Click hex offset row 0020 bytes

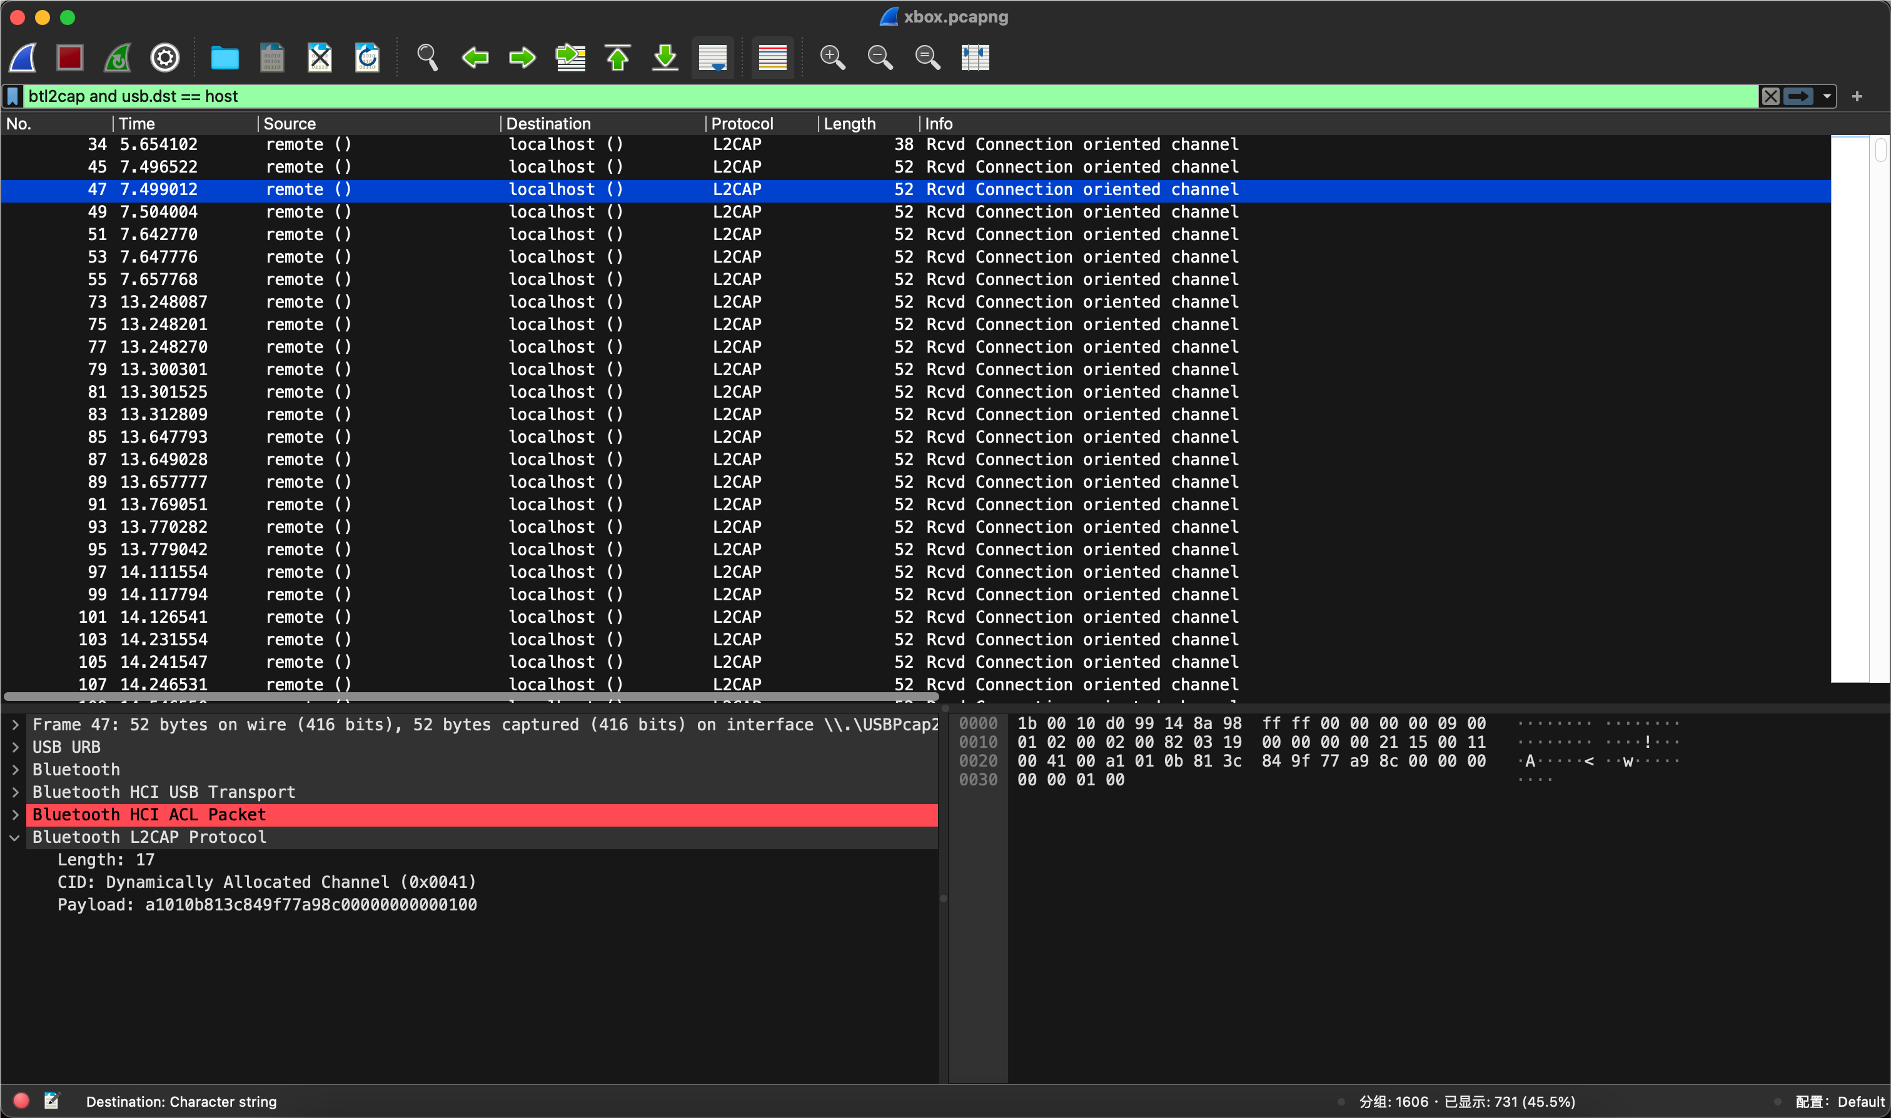(x=1251, y=761)
